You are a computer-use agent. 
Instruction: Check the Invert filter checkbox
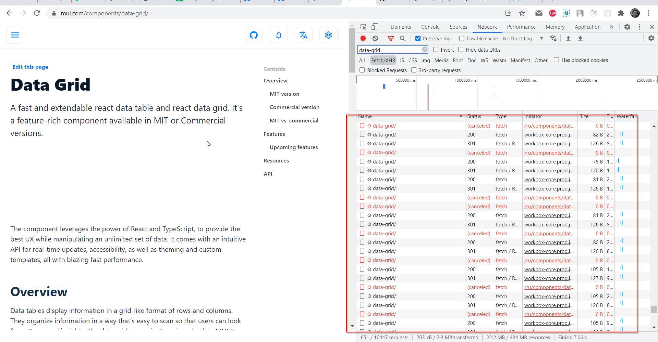[x=436, y=50]
